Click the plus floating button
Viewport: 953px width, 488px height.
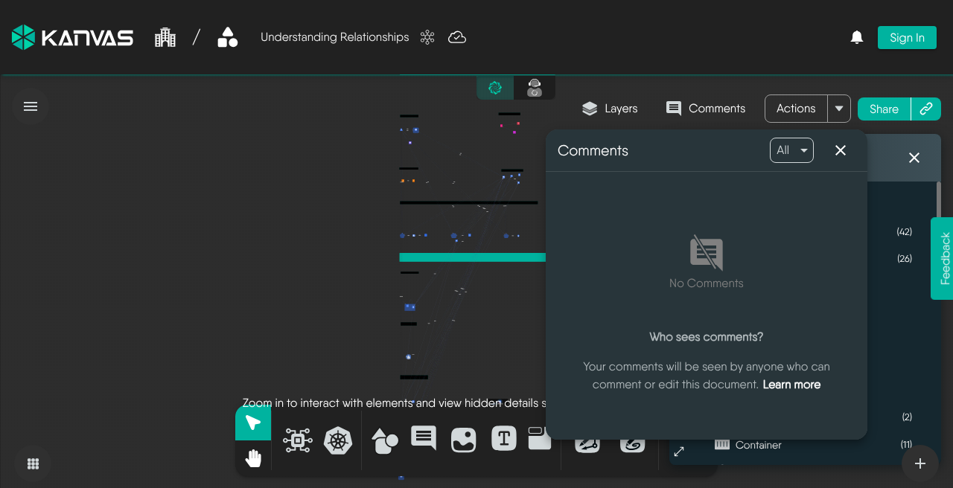click(x=920, y=463)
